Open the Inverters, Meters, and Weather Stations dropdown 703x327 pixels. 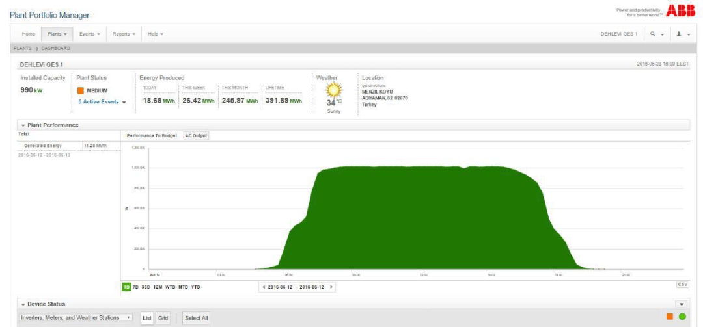[75, 318]
